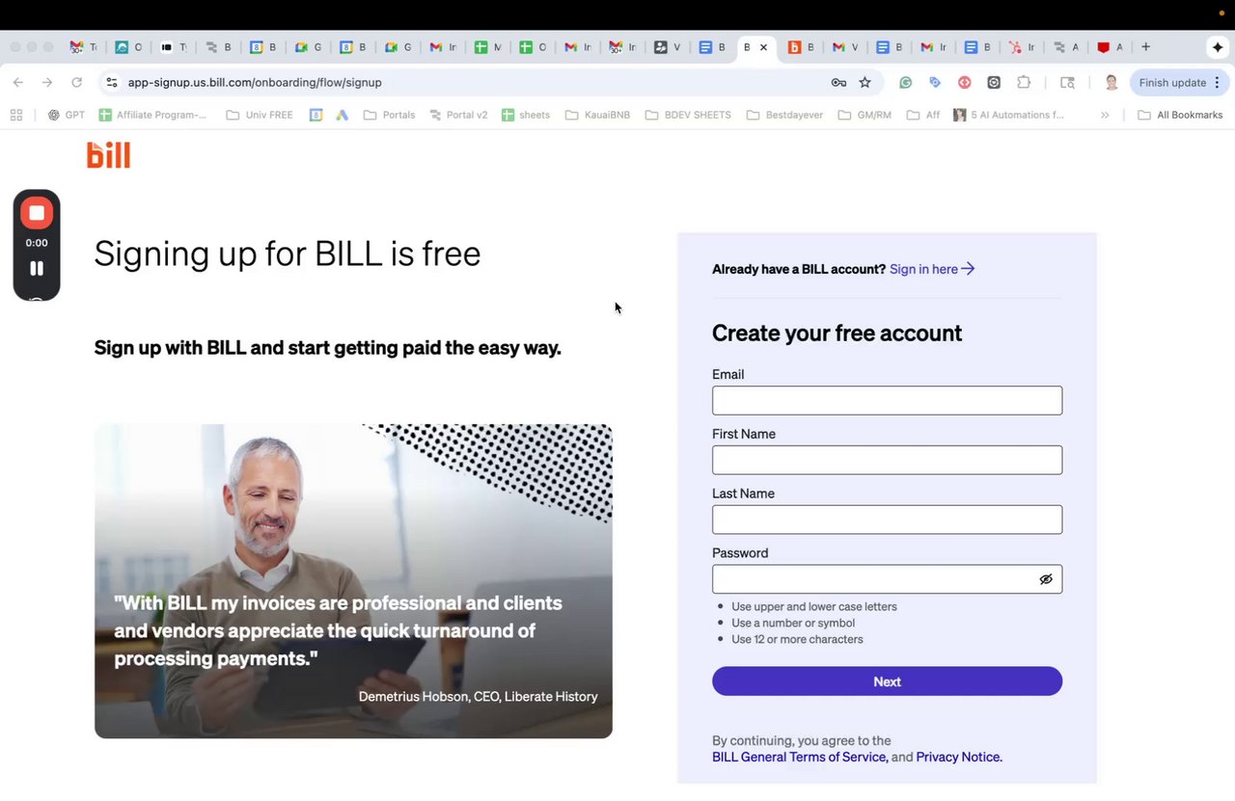Open a new browser tab
Screen dimensions: 1235x801
pos(1145,46)
